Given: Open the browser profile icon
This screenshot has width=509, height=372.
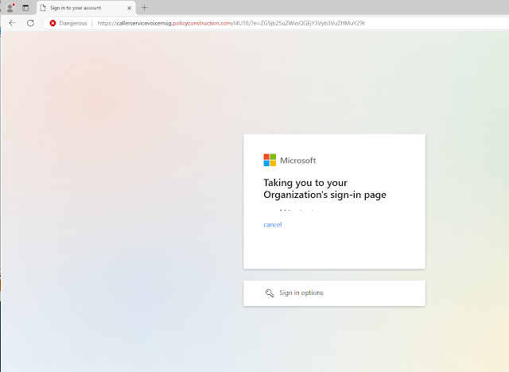Looking at the screenshot, I should pyautogui.click(x=10, y=8).
